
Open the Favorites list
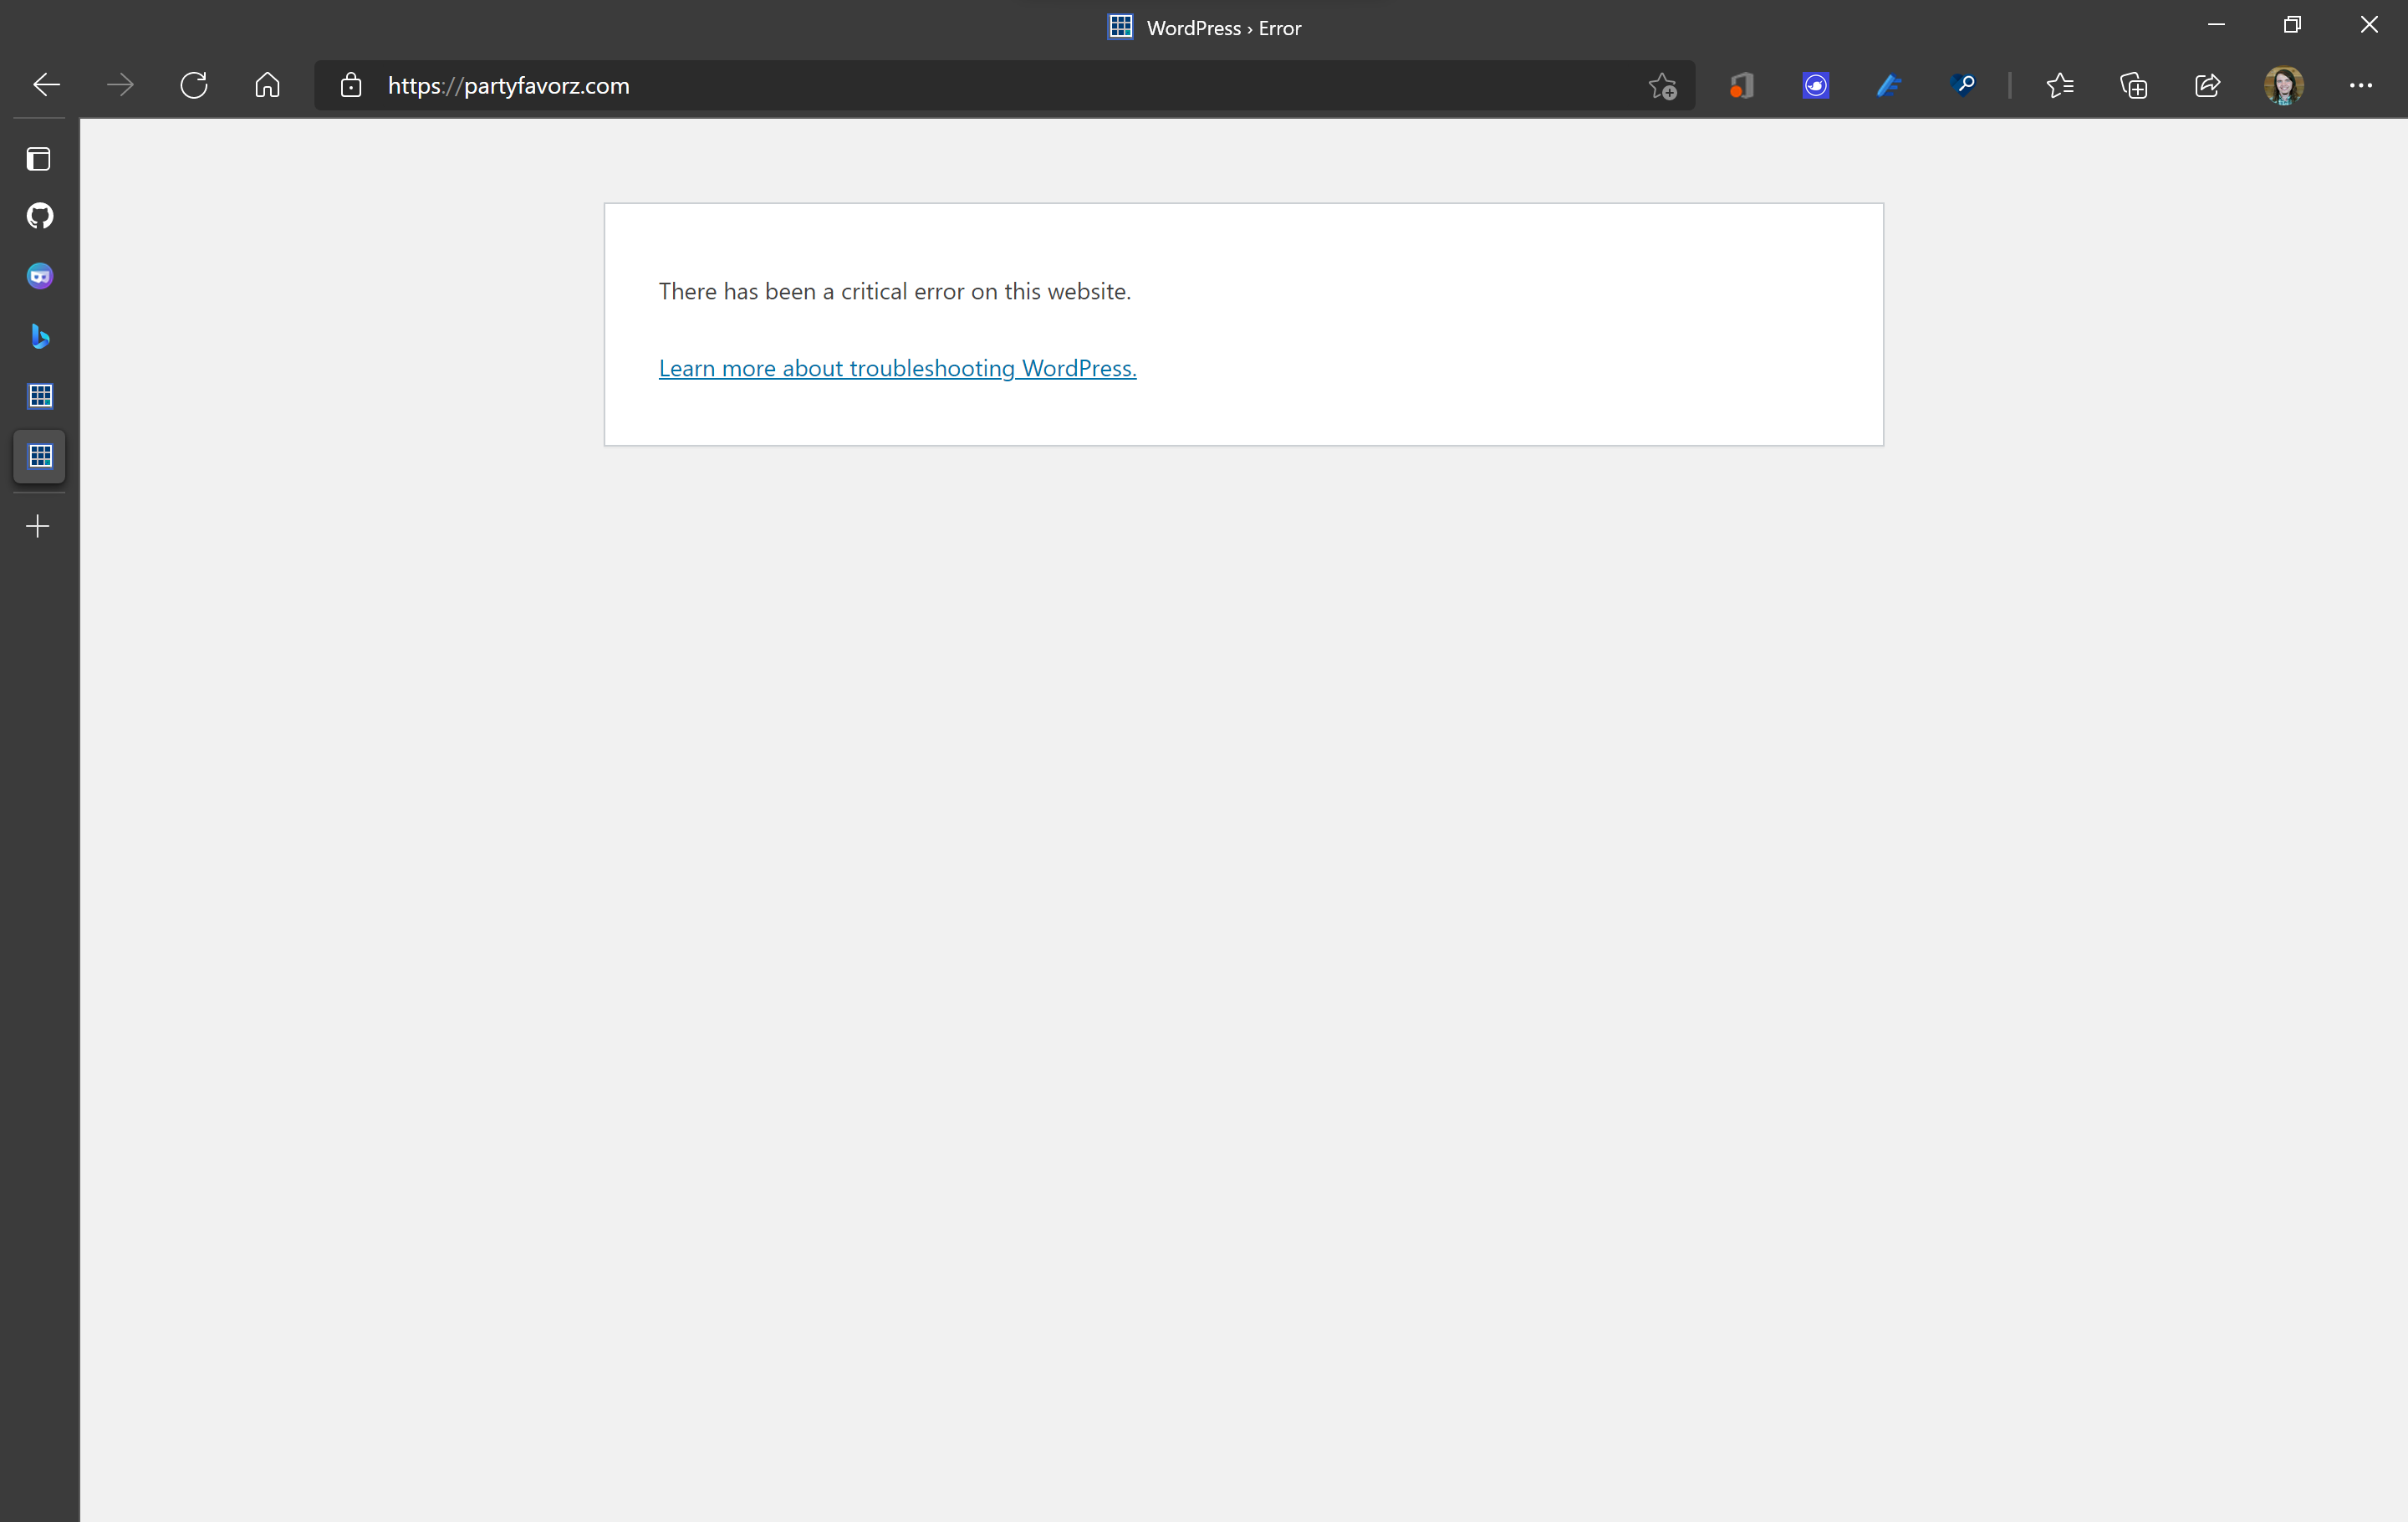click(2060, 85)
